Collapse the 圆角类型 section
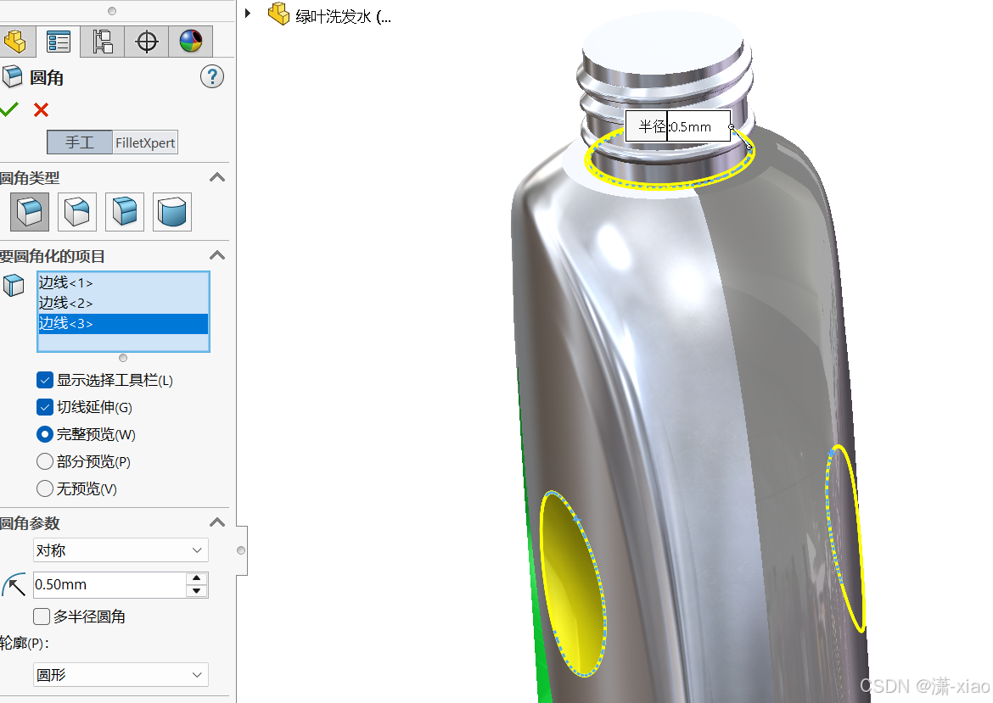Screen dimensions: 993x703 pyautogui.click(x=217, y=177)
